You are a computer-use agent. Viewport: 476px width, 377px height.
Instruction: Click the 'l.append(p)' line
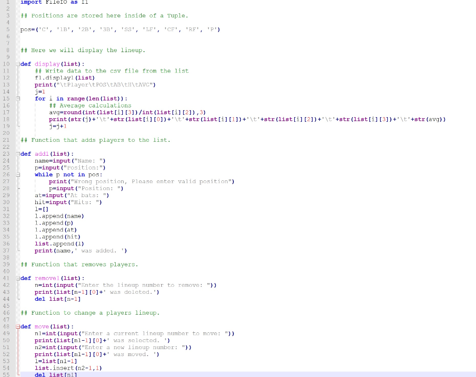pyautogui.click(x=54, y=223)
